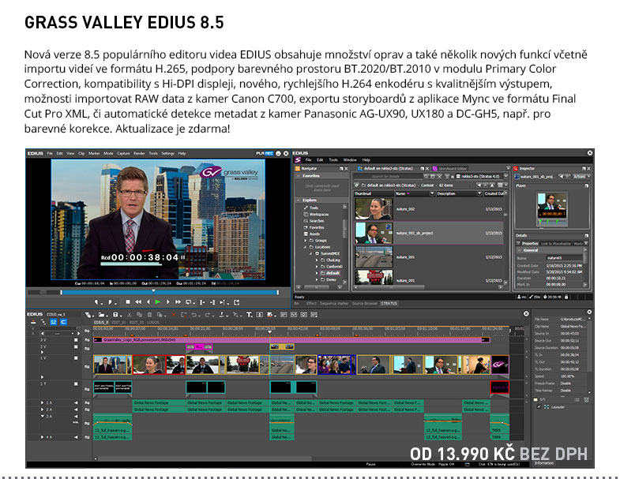Click the Undo icon in timeline toolbar
Viewport: 620px width, 479px height.
click(x=195, y=315)
